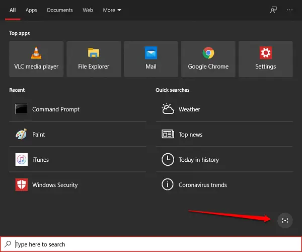The image size is (302, 252).
Task: Click the iTunes music note icon
Action: [x=21, y=159]
